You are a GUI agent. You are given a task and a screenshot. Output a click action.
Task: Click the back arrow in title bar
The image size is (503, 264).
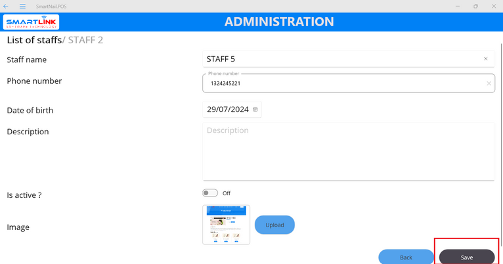[6, 7]
